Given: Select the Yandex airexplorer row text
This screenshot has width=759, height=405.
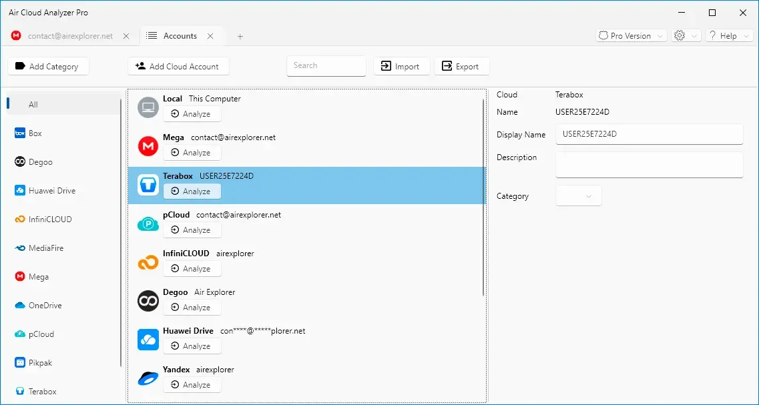Looking at the screenshot, I should click(x=198, y=370).
